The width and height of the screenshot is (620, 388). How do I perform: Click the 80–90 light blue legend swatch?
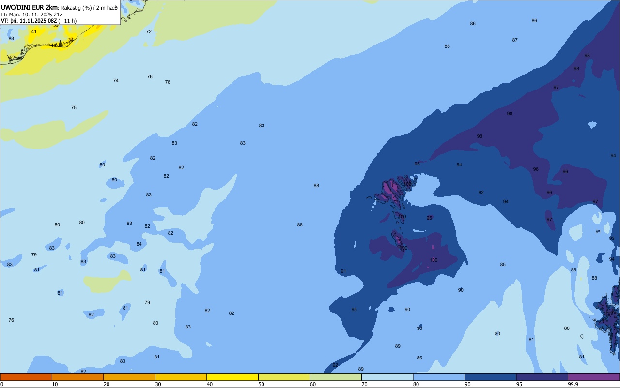point(439,377)
